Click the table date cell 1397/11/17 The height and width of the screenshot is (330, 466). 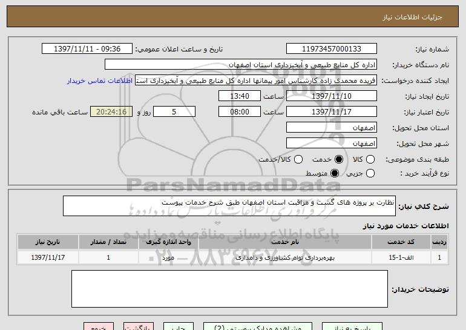coord(48,257)
